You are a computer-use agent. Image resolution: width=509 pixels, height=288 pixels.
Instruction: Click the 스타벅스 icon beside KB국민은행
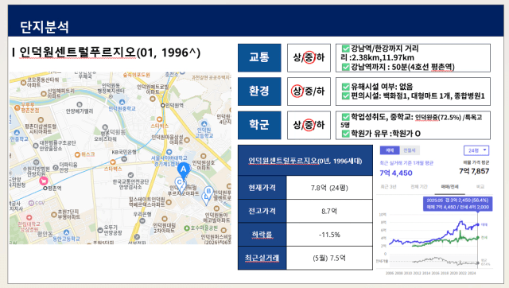[113, 162]
